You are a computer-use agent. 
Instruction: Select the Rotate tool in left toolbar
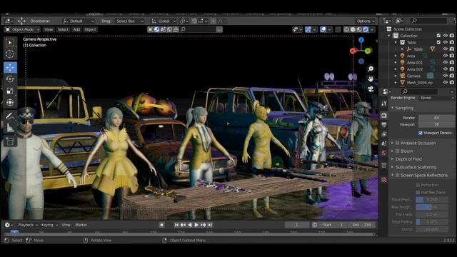[x=10, y=79]
